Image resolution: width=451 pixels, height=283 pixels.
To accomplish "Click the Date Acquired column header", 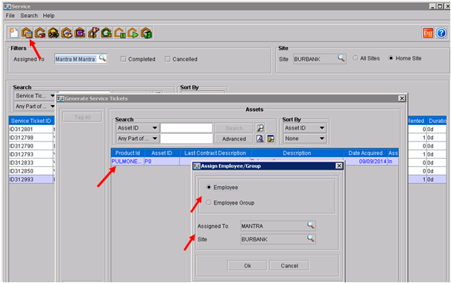I will pos(365,153).
